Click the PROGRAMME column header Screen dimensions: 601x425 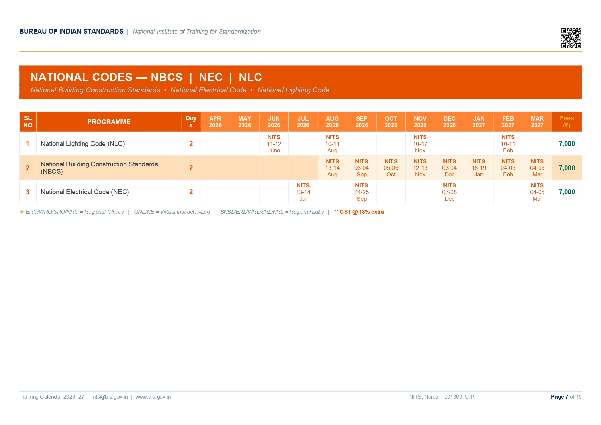tap(109, 122)
